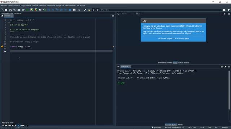Viewport: 231px width, 129px height.
Task: Open PYTHONPATH manager icon
Action: [x=89, y=10]
